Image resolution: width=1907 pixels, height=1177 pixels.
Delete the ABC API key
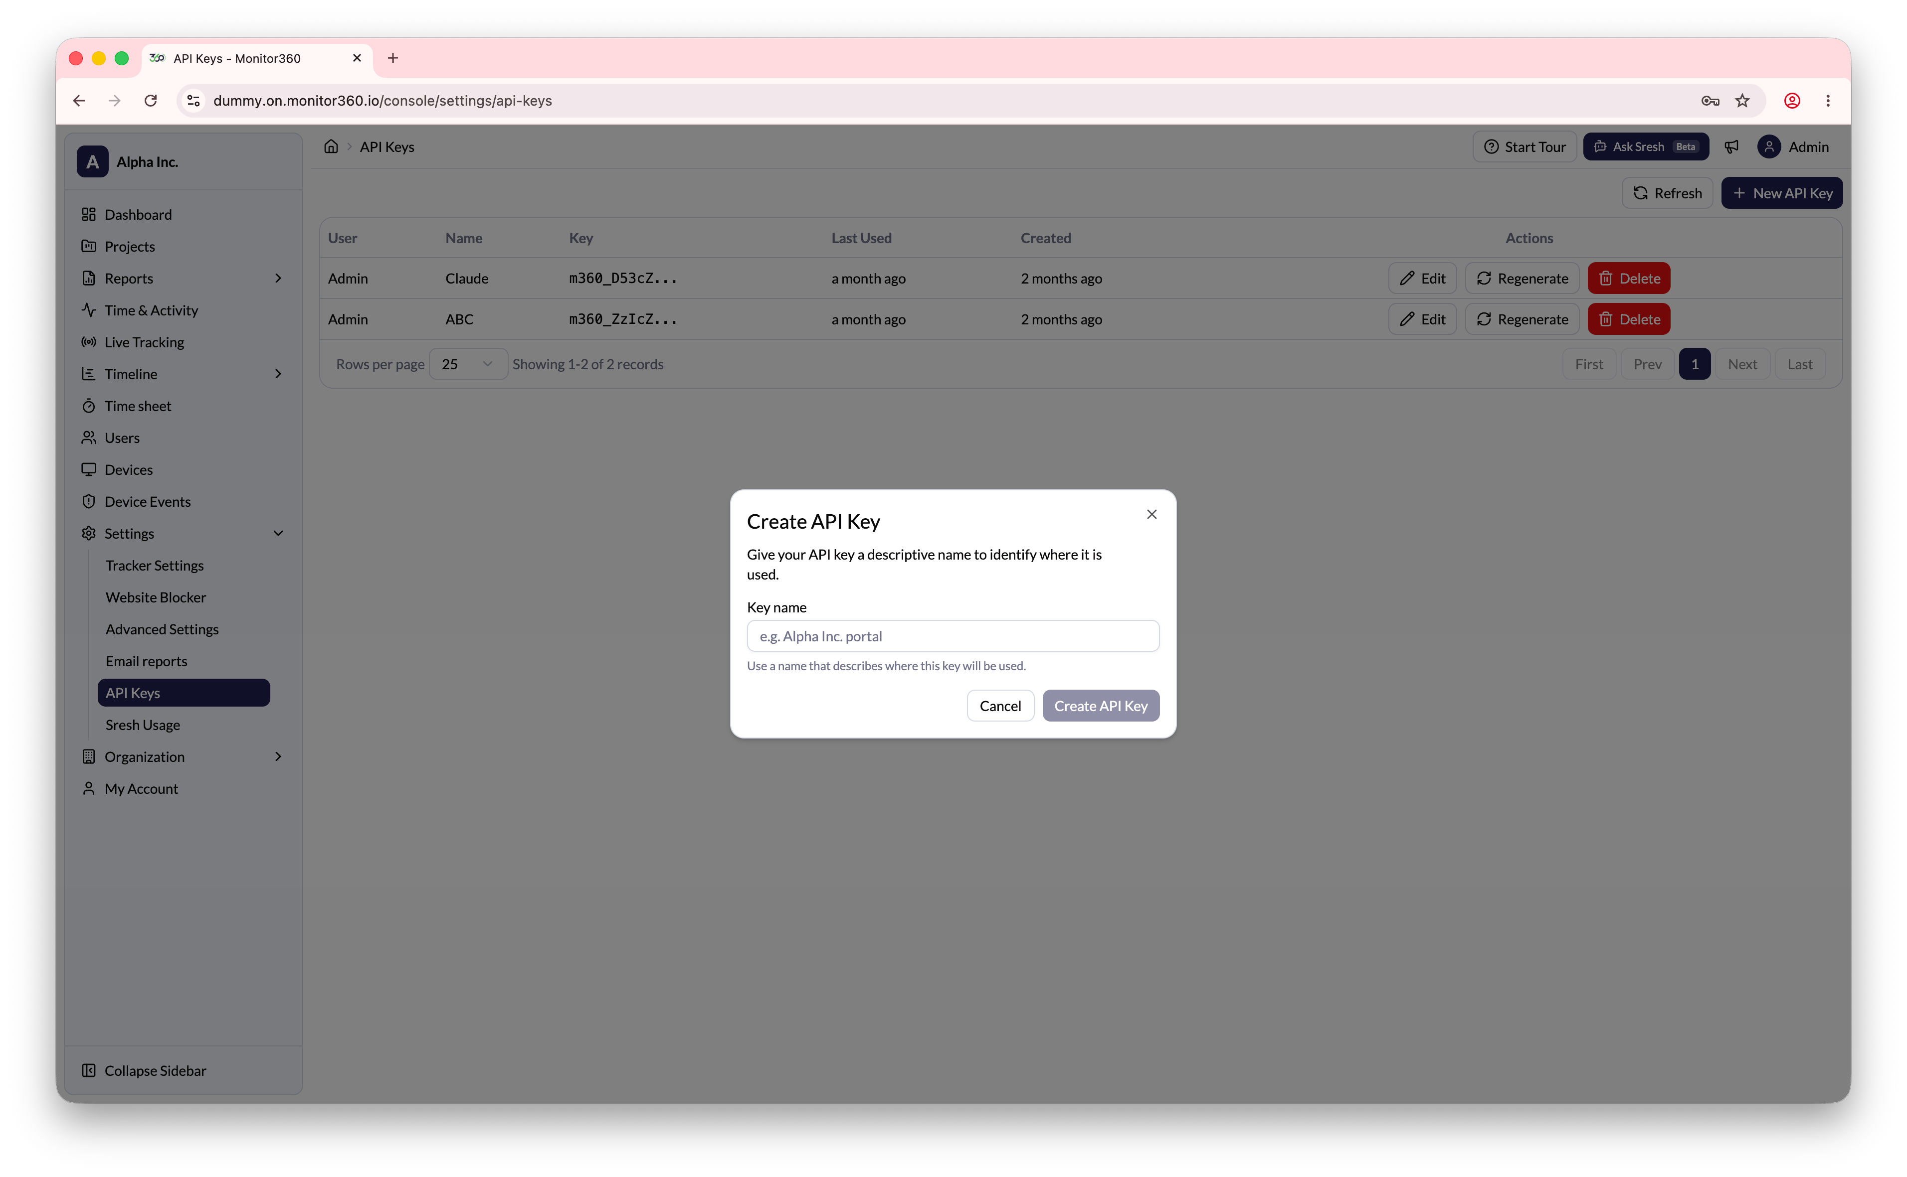coord(1629,319)
